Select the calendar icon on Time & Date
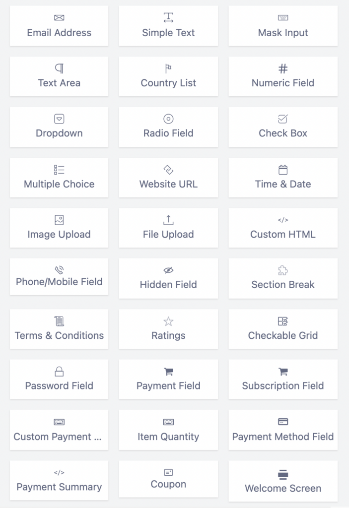This screenshot has height=508, width=349. [x=282, y=169]
